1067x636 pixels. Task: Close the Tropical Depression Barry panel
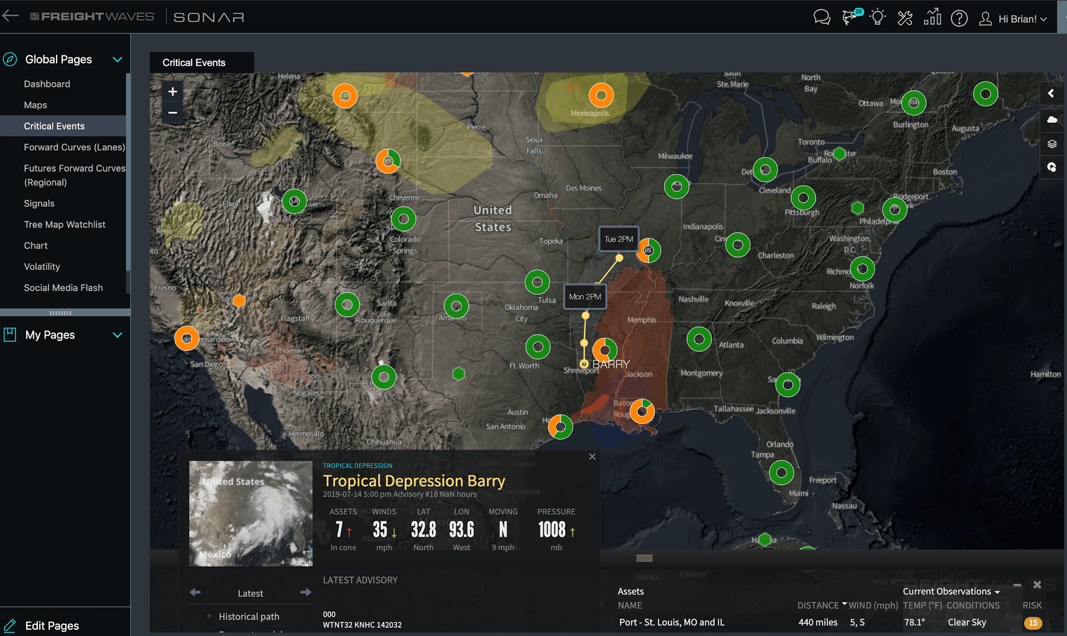click(592, 457)
